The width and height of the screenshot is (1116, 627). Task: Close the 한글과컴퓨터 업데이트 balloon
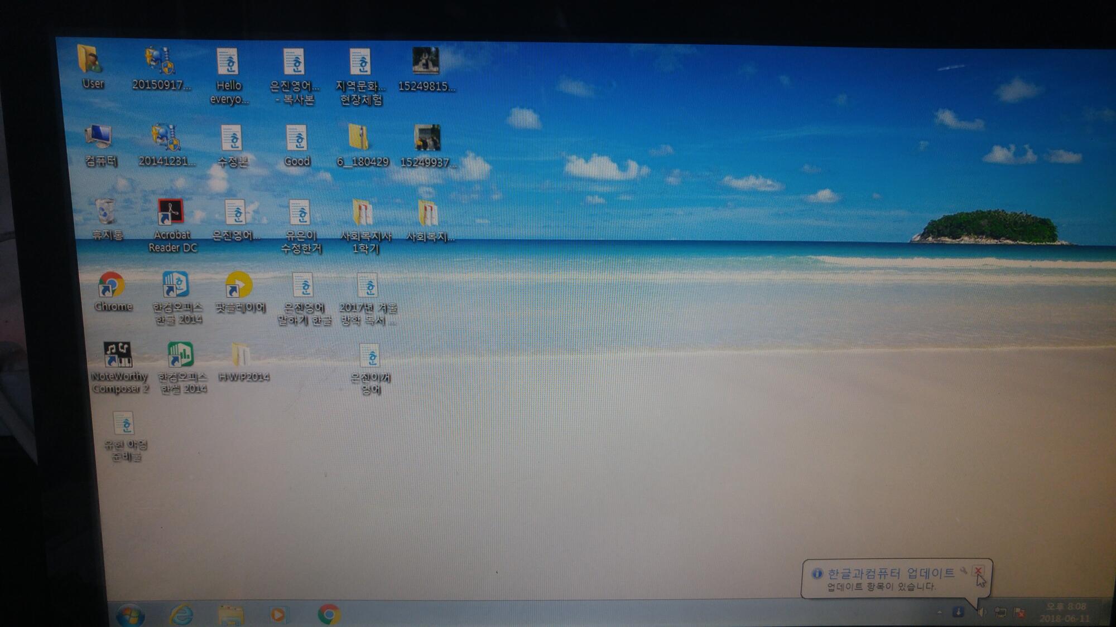tap(978, 571)
